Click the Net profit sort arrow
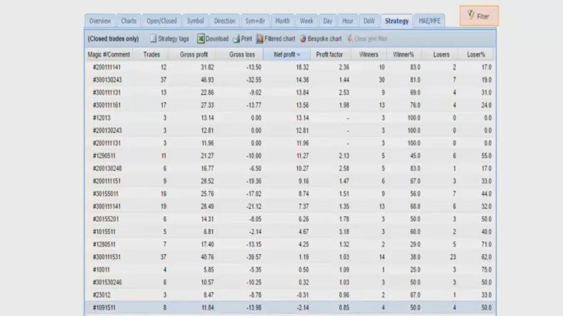563x316 pixels. (299, 55)
